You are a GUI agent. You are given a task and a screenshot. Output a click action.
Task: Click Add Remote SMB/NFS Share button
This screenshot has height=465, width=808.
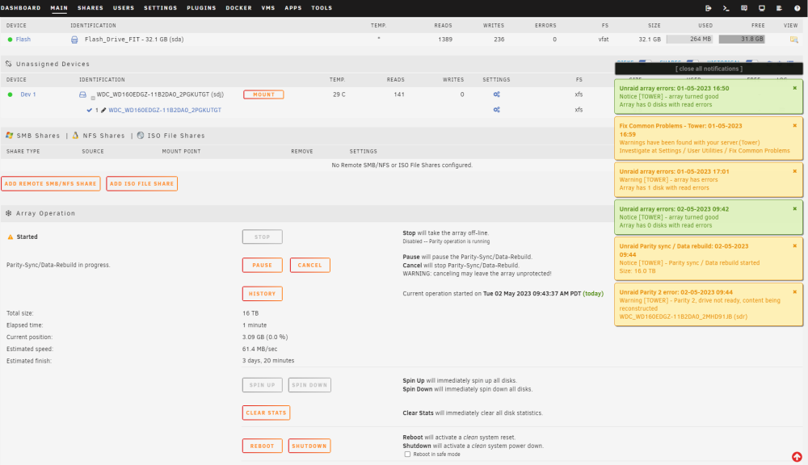pyautogui.click(x=50, y=184)
